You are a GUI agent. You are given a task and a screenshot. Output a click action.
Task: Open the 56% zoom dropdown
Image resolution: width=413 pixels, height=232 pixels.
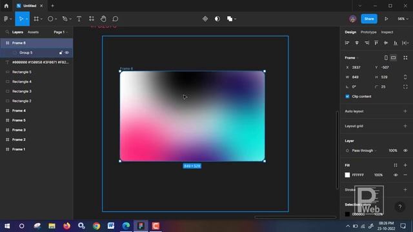click(x=403, y=19)
